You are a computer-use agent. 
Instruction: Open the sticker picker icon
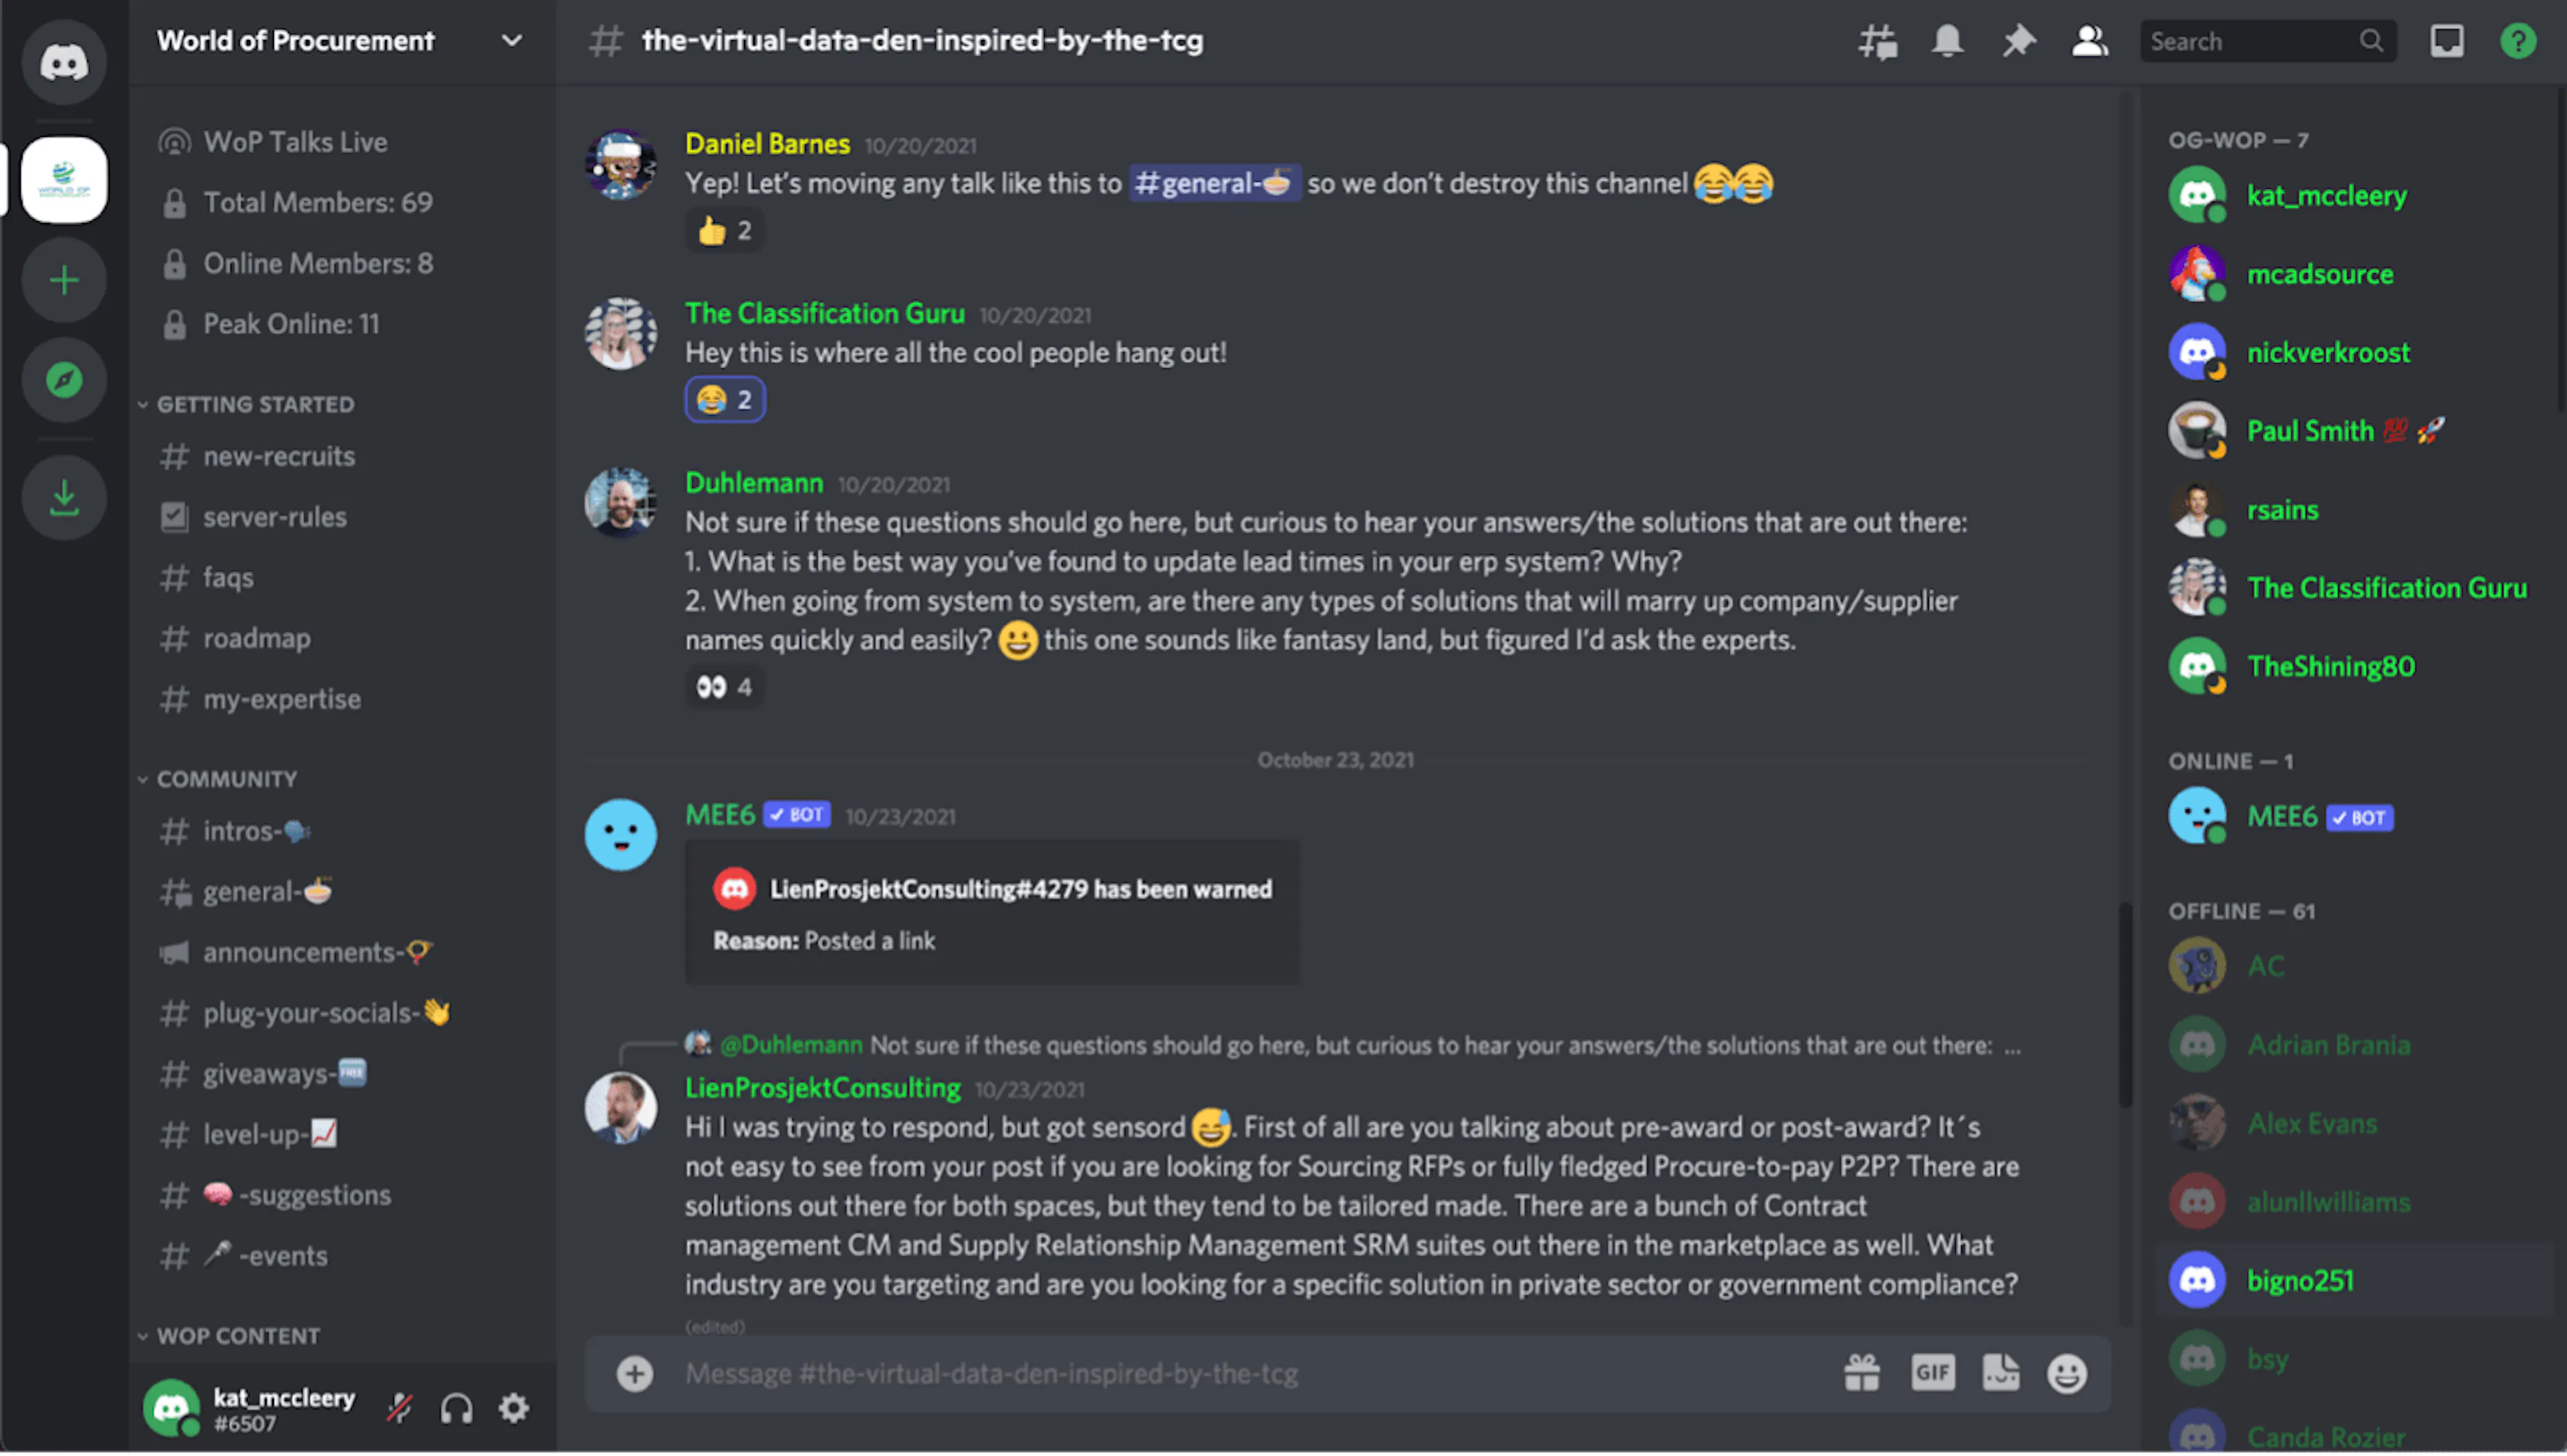click(x=2001, y=1373)
